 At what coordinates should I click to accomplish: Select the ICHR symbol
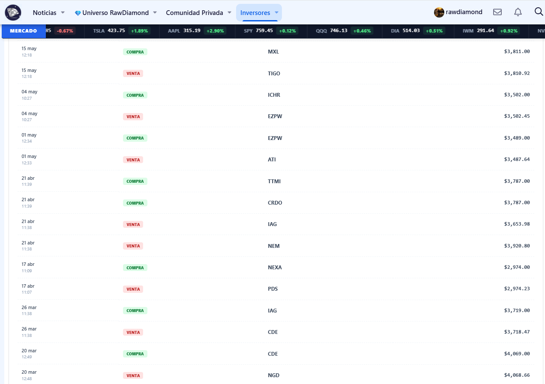click(274, 95)
